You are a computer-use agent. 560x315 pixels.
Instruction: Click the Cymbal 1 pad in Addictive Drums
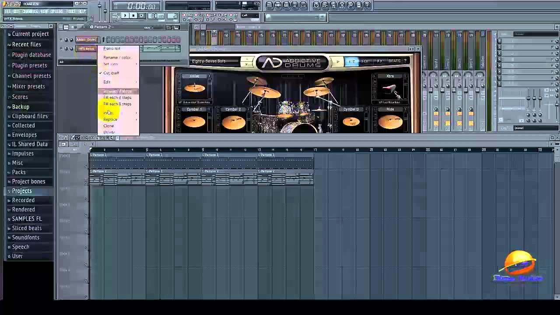click(x=194, y=121)
